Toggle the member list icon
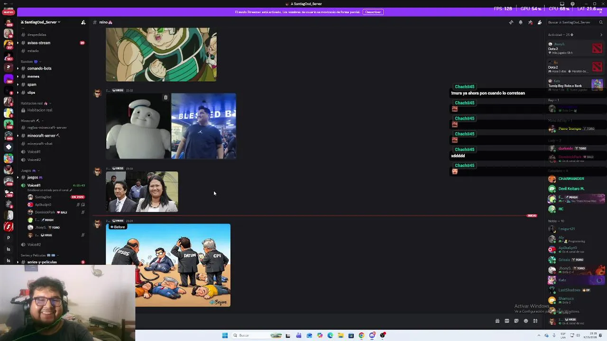The width and height of the screenshot is (607, 341). (x=540, y=22)
